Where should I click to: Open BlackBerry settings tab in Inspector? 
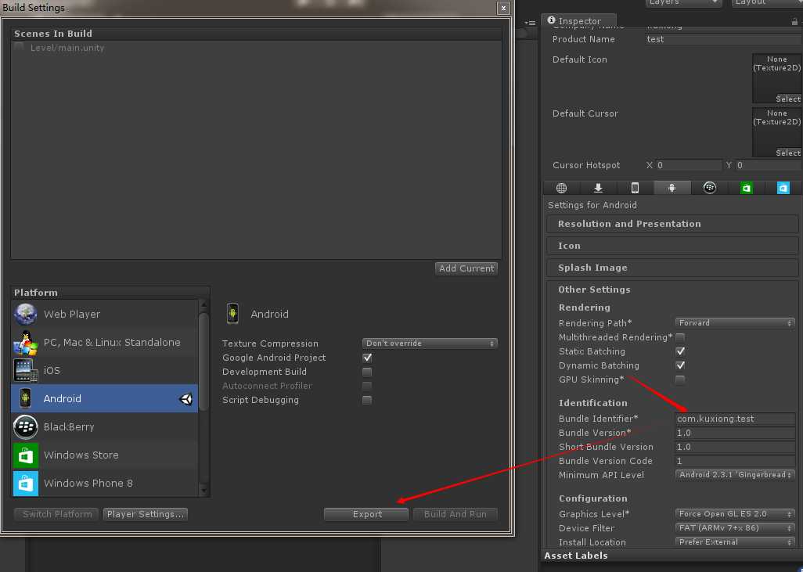(709, 188)
